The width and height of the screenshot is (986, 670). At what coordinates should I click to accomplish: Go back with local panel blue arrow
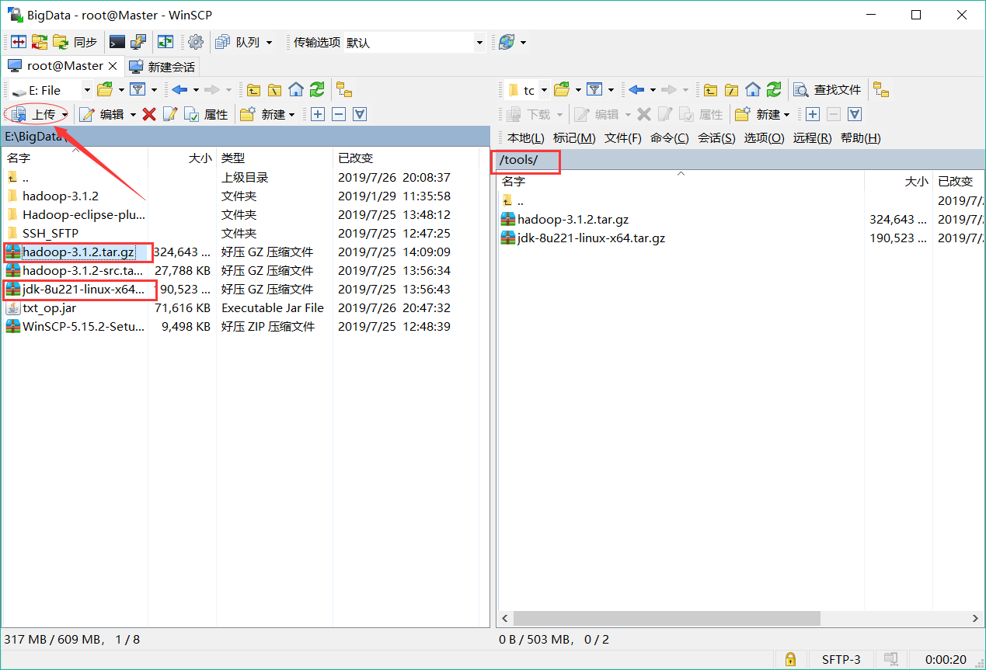coord(179,90)
